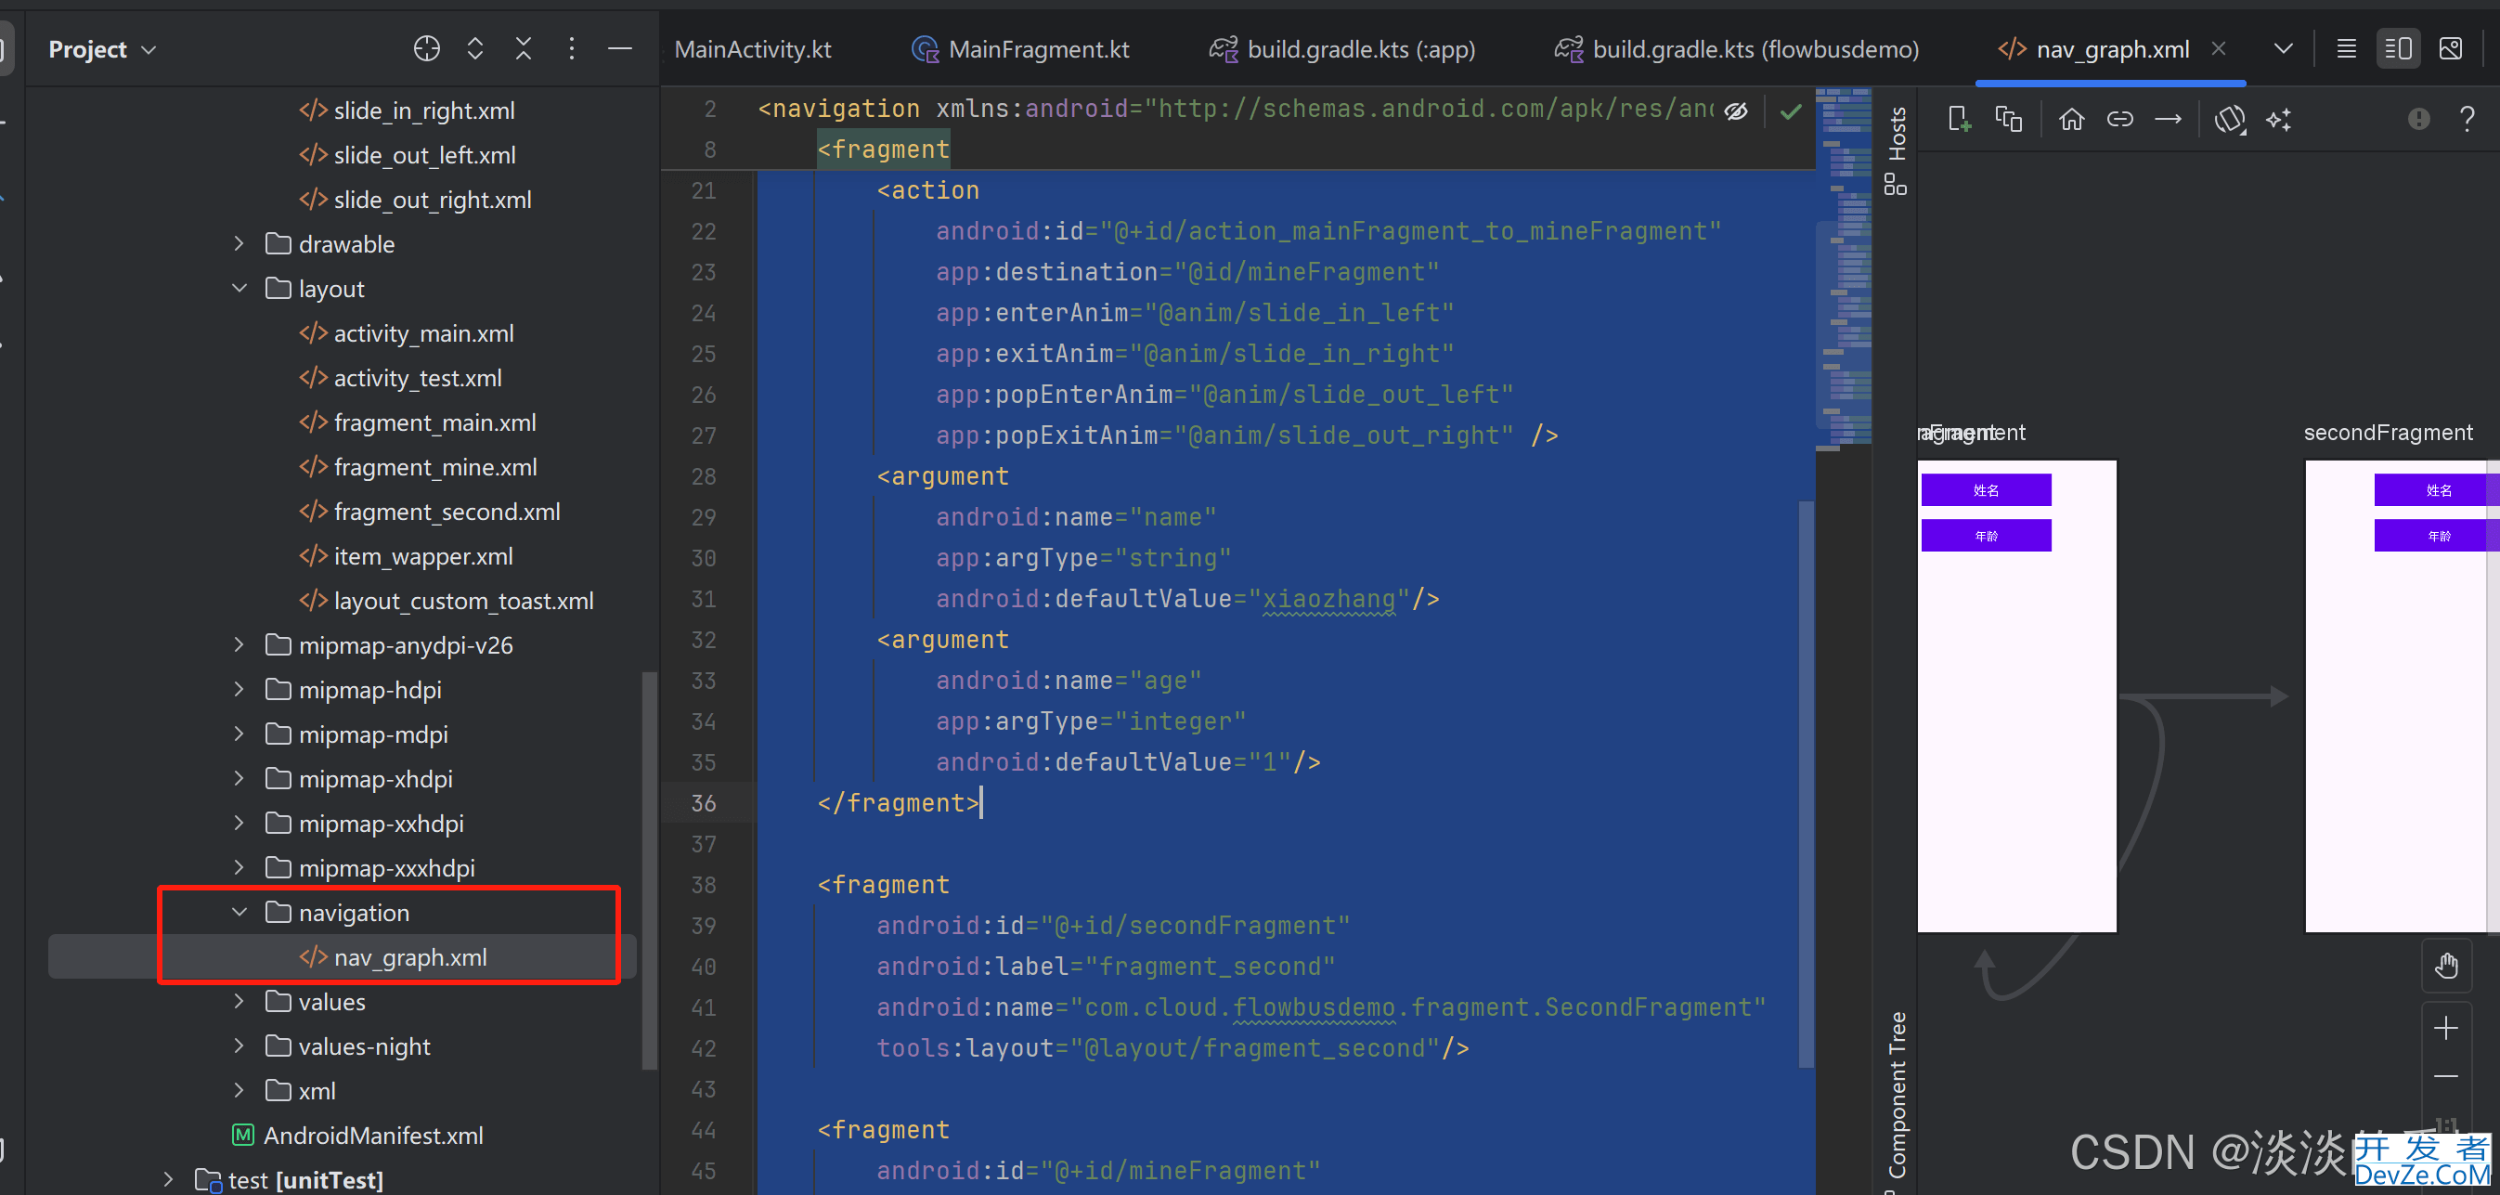
Task: Open Project view dropdown
Action: (x=102, y=48)
